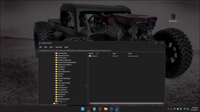Click the SyncRootManager folder icon

tap(56, 78)
